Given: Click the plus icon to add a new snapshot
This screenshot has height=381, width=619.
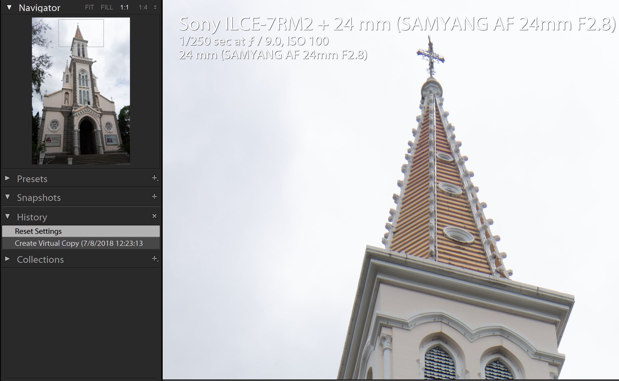Looking at the screenshot, I should click(x=154, y=197).
